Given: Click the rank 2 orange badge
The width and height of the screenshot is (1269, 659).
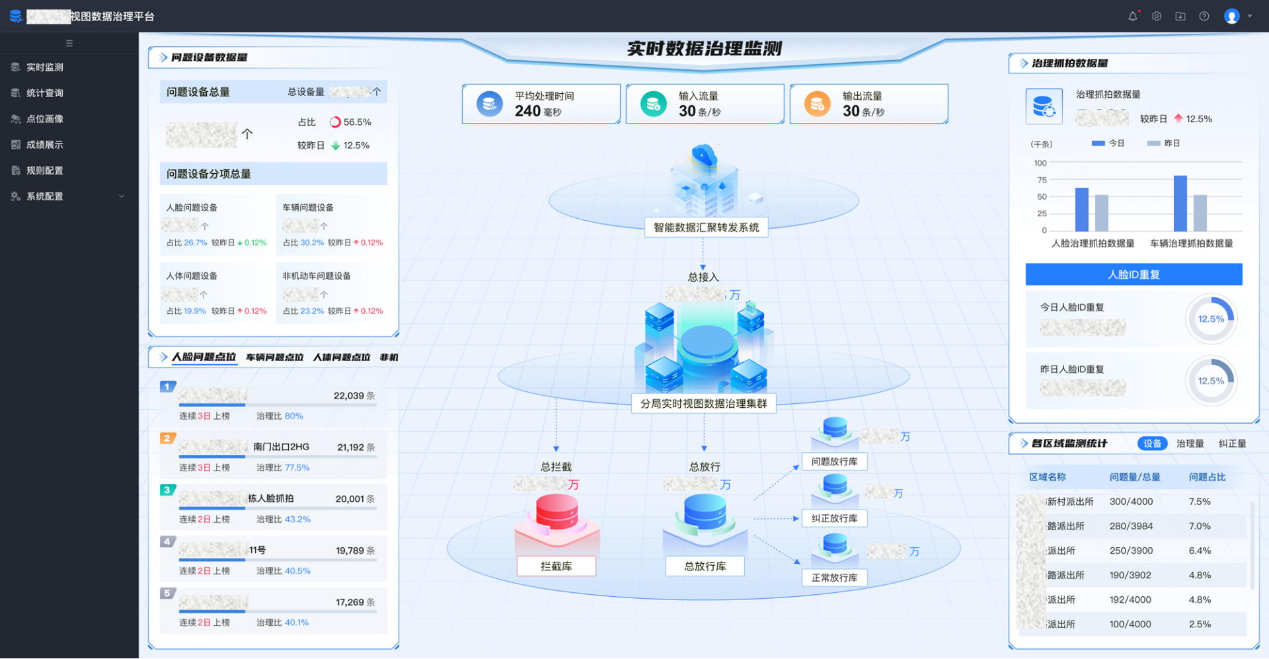Looking at the screenshot, I should (x=167, y=438).
